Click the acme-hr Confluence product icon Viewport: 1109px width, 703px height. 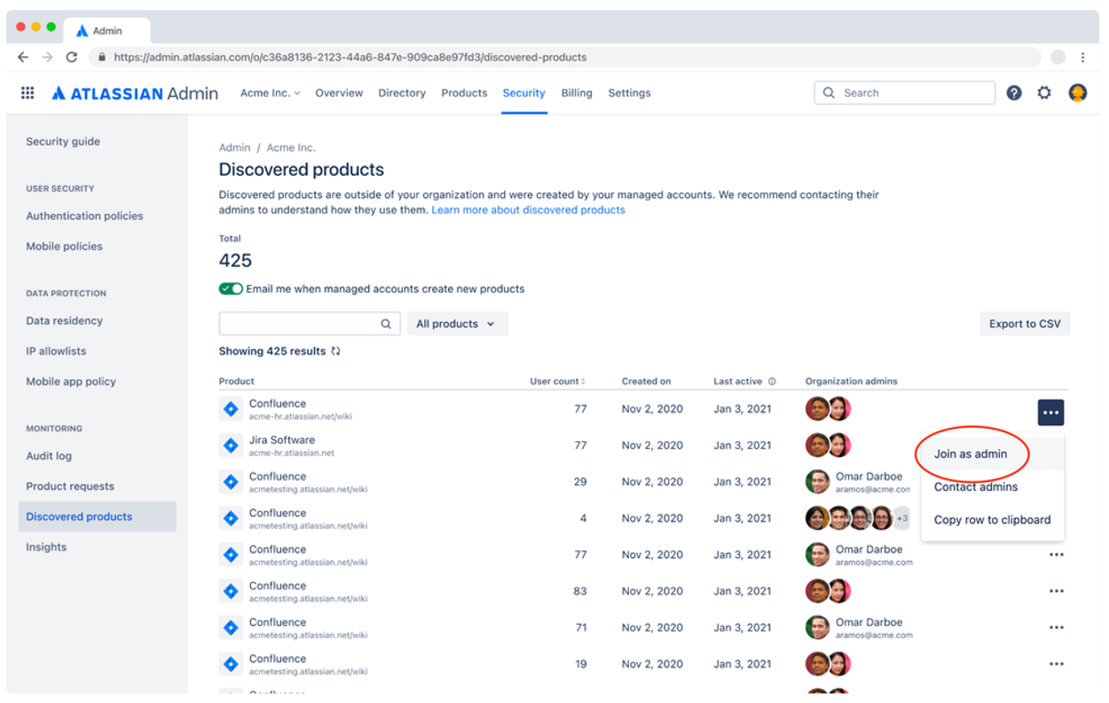231,409
